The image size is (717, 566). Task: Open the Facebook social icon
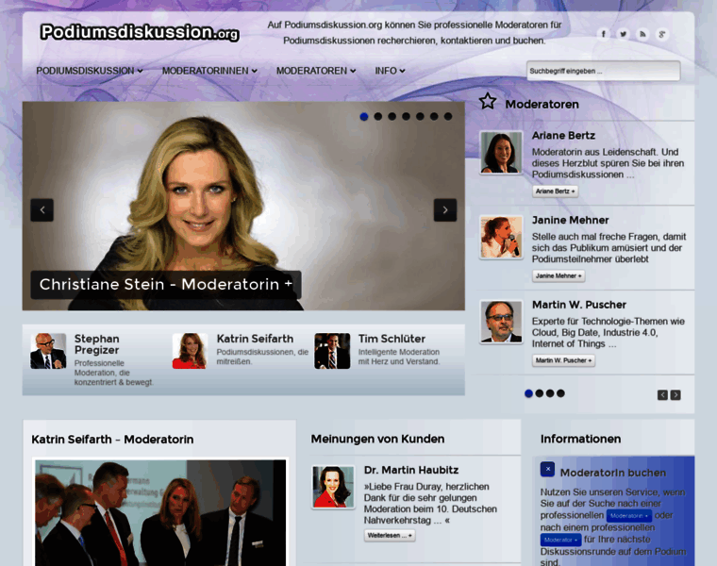click(603, 34)
